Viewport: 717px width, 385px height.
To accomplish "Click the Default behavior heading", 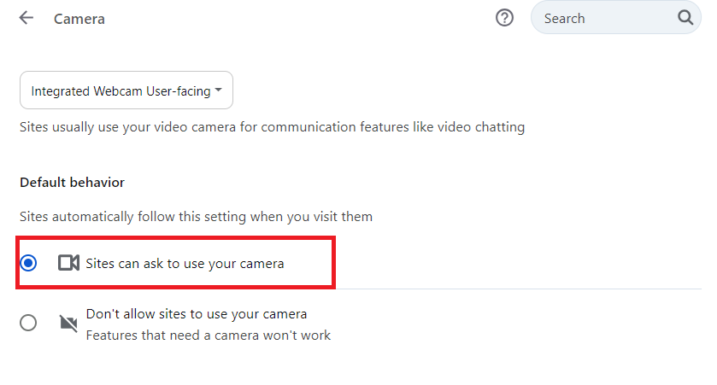I will (x=72, y=183).
